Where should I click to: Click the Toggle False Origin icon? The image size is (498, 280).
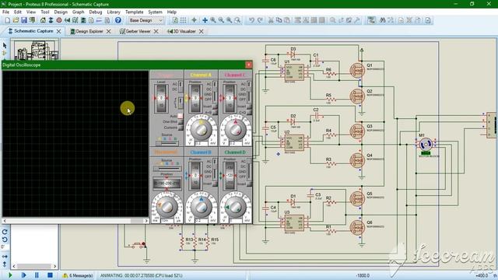pos(194,20)
